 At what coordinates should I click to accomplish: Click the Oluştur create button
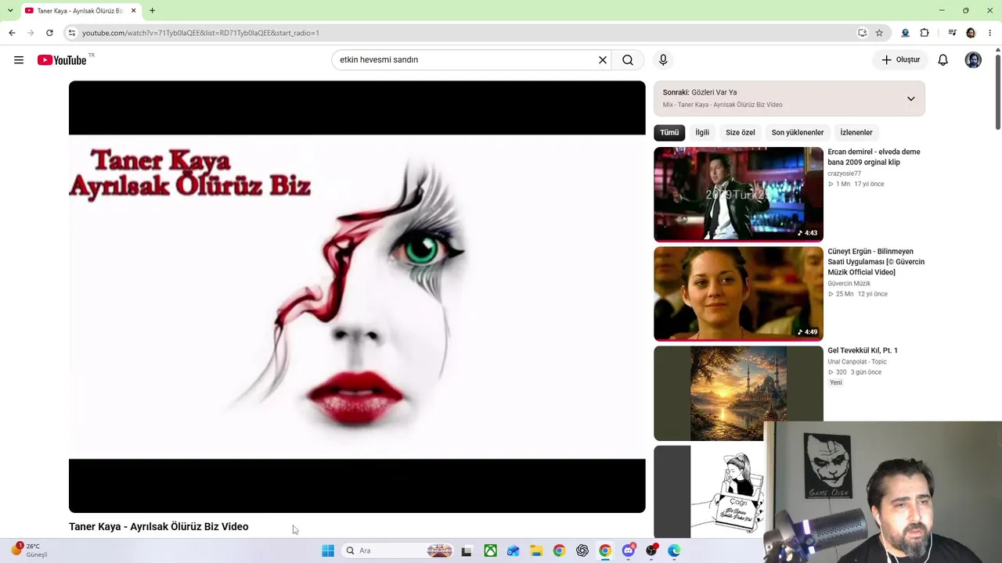pyautogui.click(x=901, y=60)
